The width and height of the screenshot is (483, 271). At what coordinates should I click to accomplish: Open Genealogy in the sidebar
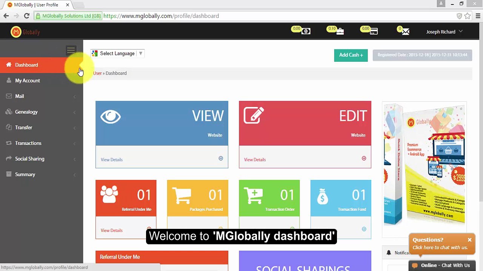(x=42, y=112)
